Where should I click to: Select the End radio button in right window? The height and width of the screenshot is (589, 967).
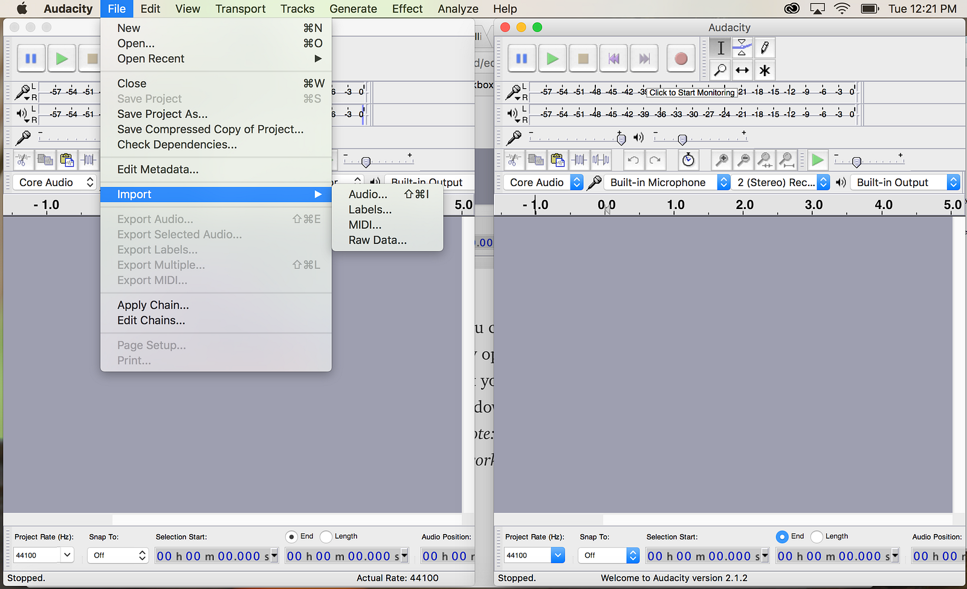782,536
